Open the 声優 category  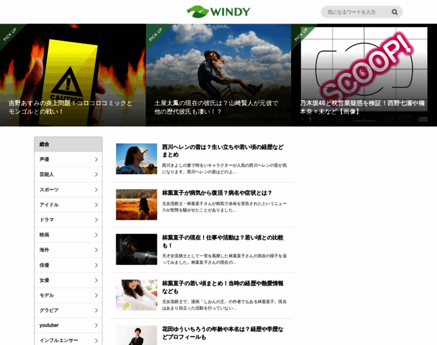coord(68,159)
